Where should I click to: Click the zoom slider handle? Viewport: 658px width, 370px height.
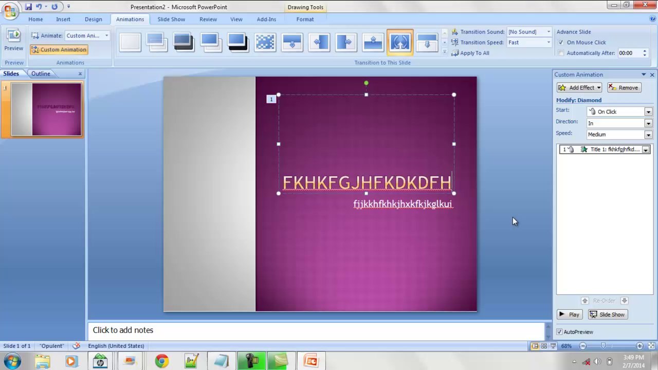pos(603,346)
